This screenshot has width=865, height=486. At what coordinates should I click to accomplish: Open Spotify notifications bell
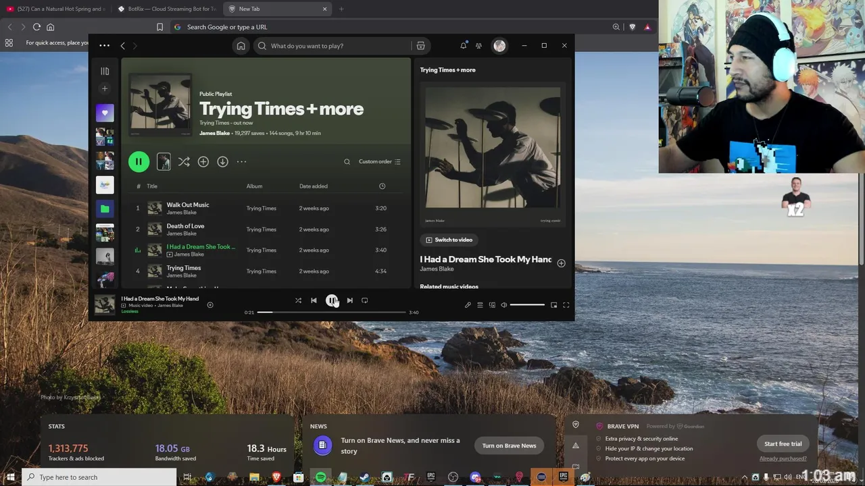(x=463, y=46)
